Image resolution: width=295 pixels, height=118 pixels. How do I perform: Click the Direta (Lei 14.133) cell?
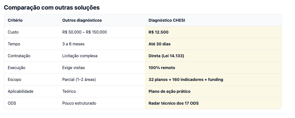(x=213, y=56)
